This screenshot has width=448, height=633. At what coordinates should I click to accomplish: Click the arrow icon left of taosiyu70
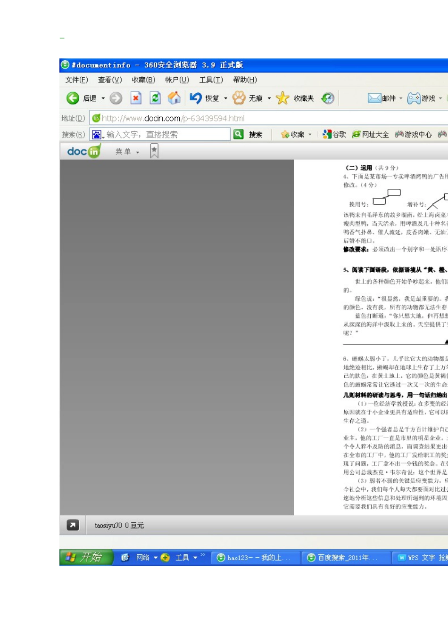point(73,525)
